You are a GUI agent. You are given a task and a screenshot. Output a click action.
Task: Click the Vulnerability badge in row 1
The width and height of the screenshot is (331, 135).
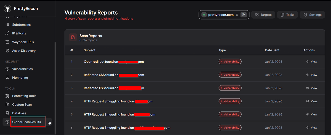(x=230, y=62)
